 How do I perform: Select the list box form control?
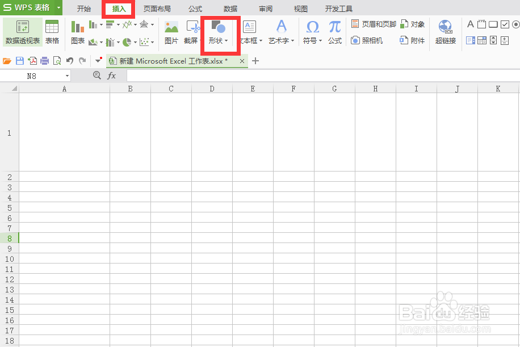tap(470, 40)
